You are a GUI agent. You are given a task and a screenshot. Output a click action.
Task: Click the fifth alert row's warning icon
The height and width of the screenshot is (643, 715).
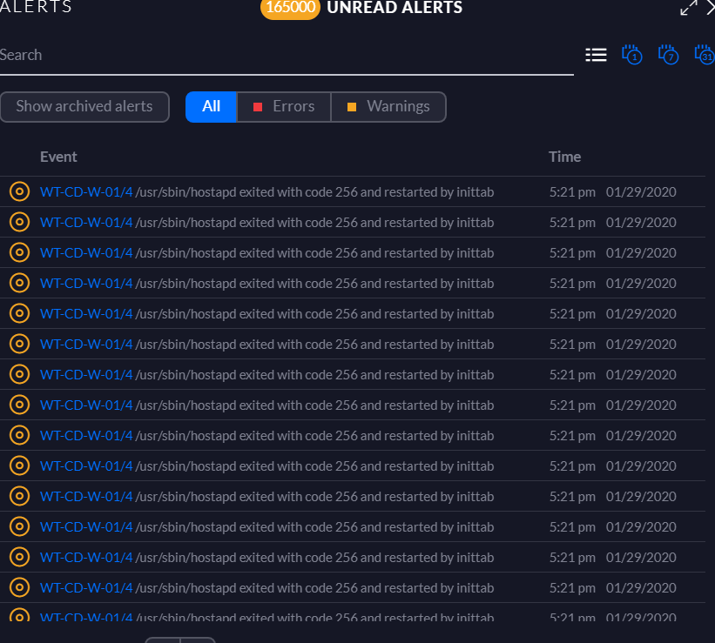19,314
